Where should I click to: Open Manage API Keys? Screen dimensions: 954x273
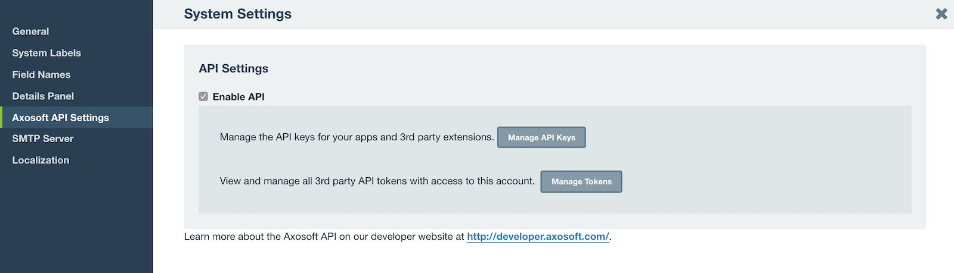tap(541, 137)
